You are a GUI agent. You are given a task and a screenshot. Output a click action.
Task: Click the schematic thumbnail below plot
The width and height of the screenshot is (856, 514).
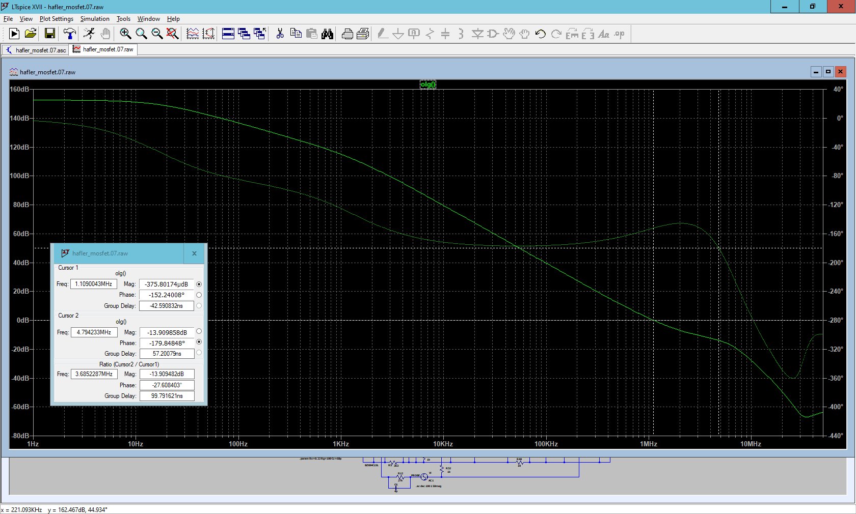point(428,475)
